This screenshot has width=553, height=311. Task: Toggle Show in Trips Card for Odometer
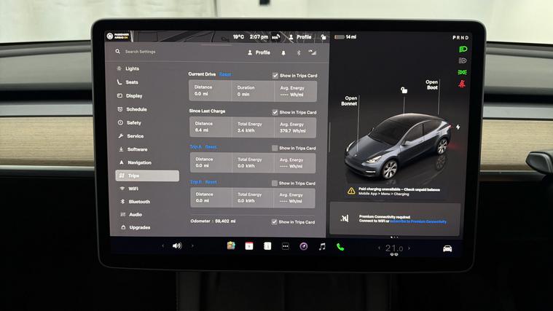pos(274,221)
